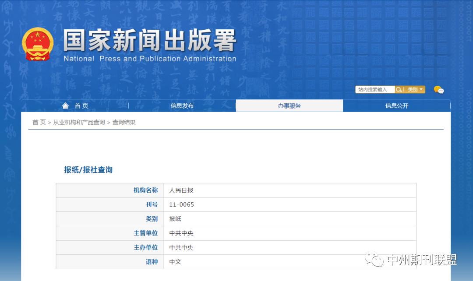Image resolution: width=473 pixels, height=281 pixels.
Task: Select the 刊号 value 11-0065
Action: pyautogui.click(x=182, y=204)
